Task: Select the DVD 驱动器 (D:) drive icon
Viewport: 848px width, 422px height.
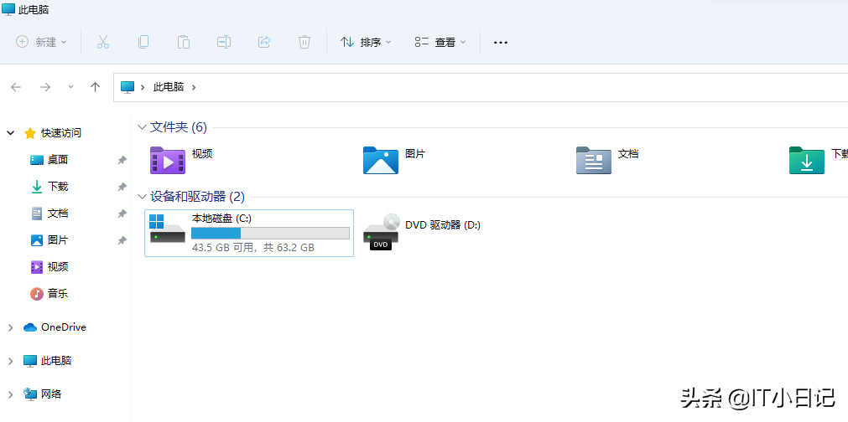Action: tap(382, 231)
